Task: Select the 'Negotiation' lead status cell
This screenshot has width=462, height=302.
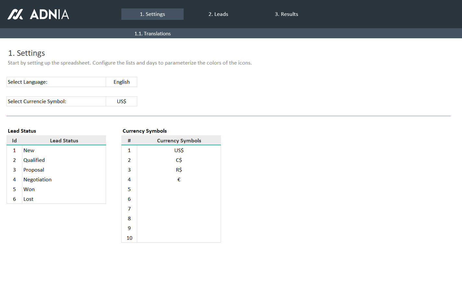Action: click(x=64, y=180)
